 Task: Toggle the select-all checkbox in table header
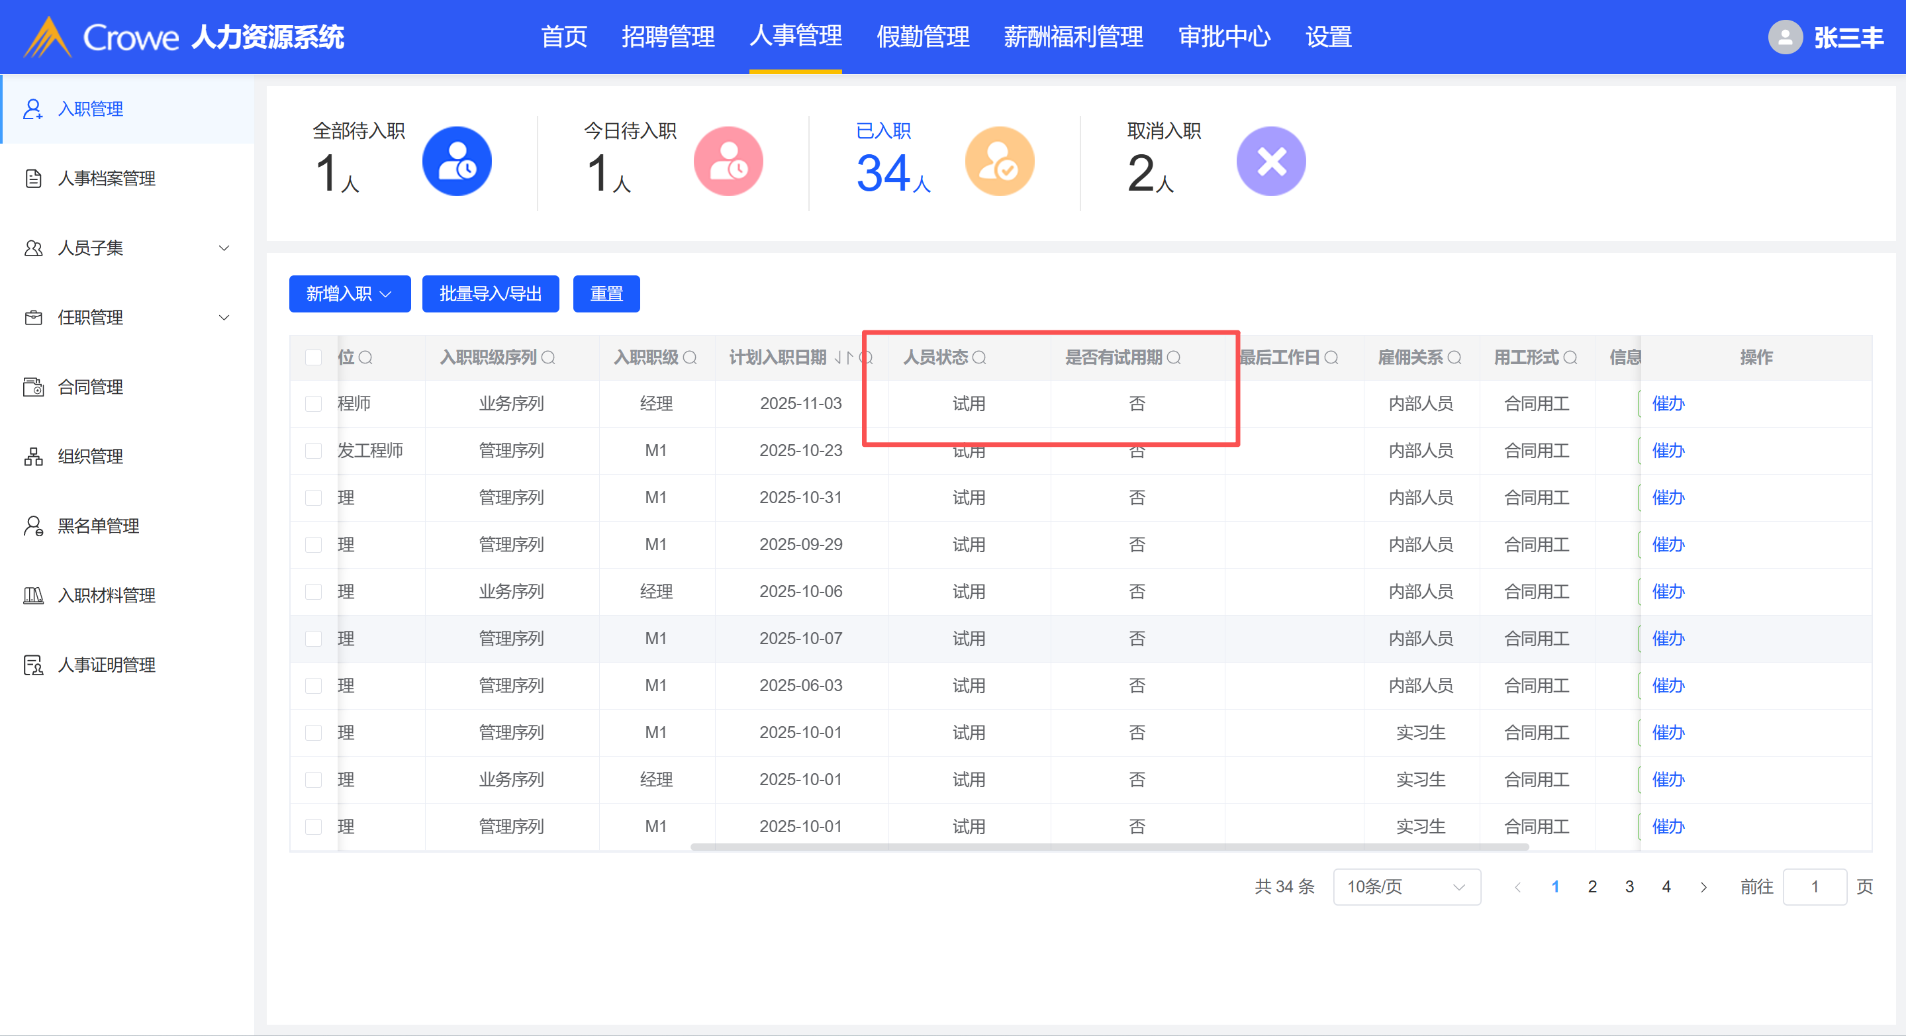point(314,358)
